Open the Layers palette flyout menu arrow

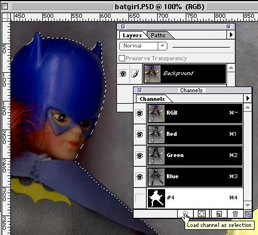[x=231, y=35]
